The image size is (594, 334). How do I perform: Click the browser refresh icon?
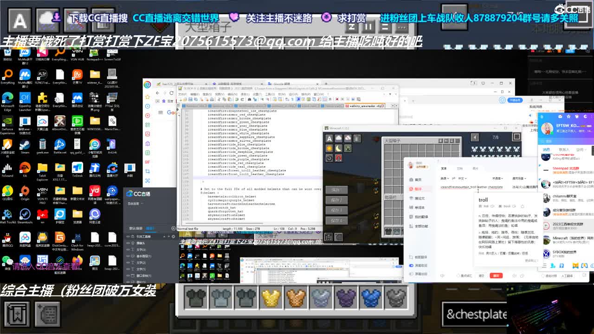tap(171, 93)
